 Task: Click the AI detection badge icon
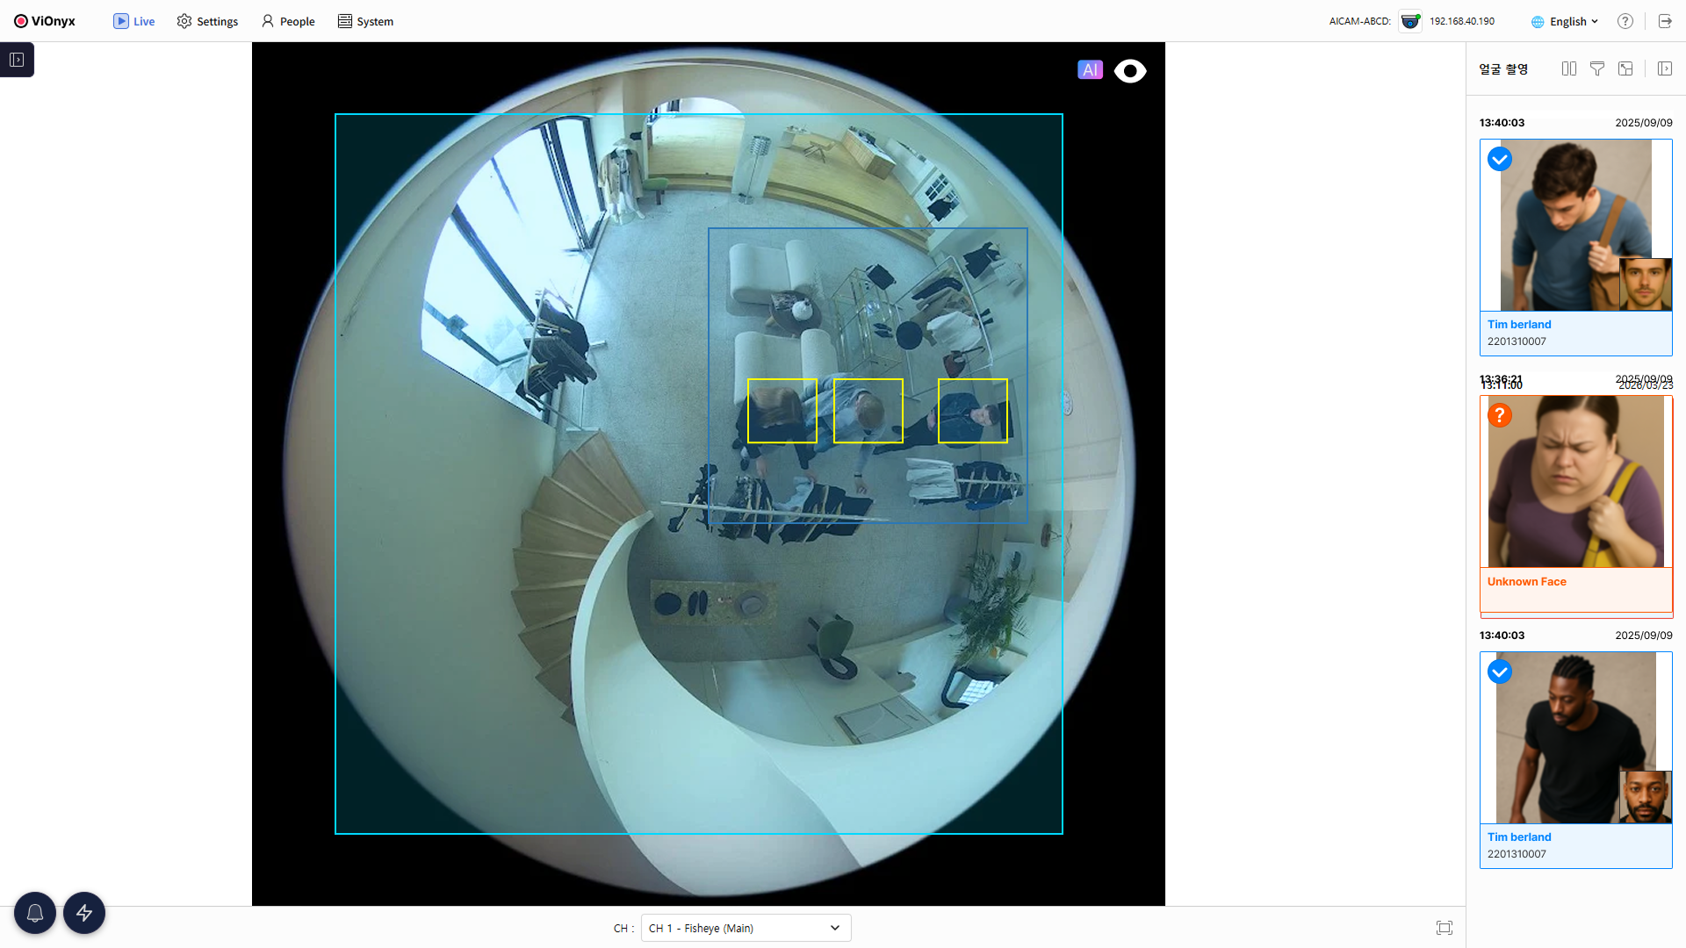[x=1090, y=70]
